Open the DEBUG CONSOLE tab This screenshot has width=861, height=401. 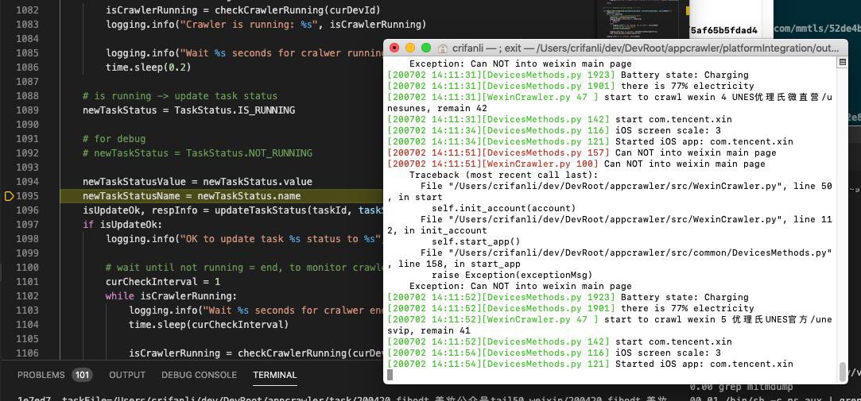pyautogui.click(x=200, y=375)
